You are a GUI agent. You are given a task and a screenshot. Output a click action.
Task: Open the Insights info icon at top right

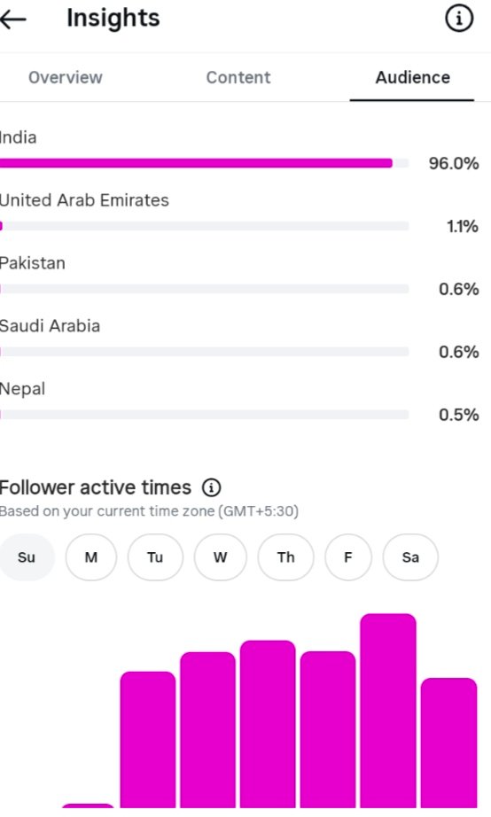[x=459, y=19]
